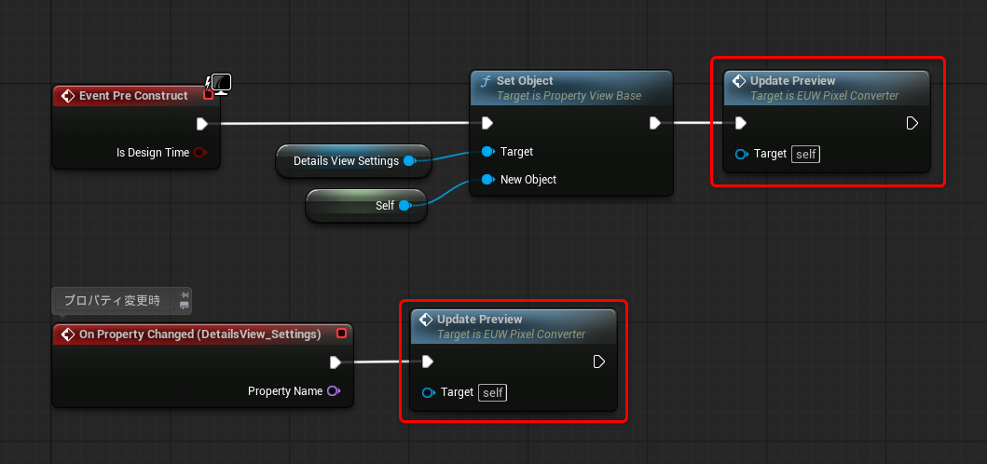987x464 pixels.
Task: Click the Is Design Time boolean pin
Action: click(x=199, y=153)
